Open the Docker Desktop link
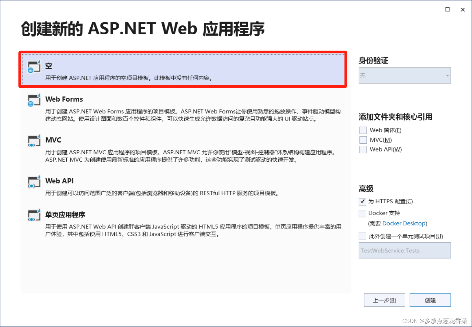The height and width of the screenshot is (327, 472). coord(404,223)
